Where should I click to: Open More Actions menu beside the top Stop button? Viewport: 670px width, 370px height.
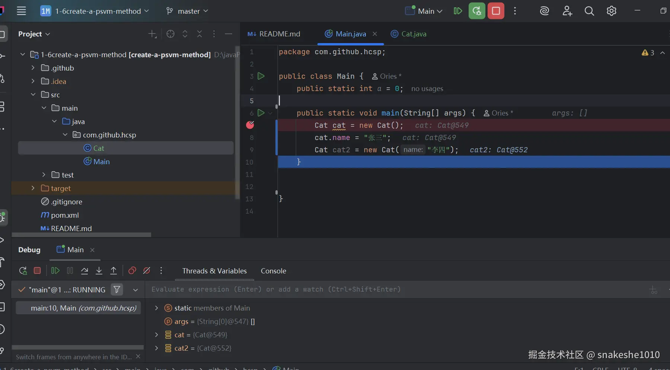pos(515,11)
